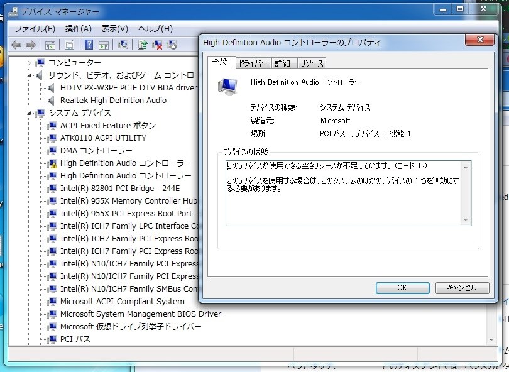Select Intel(R) N10/ICH7 Family SMBus Controller
The image size is (509, 372).
[129, 289]
